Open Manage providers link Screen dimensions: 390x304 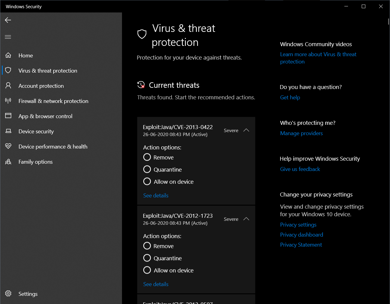[x=301, y=133]
